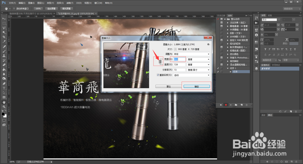Click the Begin Recording button in Actions

click(226, 105)
